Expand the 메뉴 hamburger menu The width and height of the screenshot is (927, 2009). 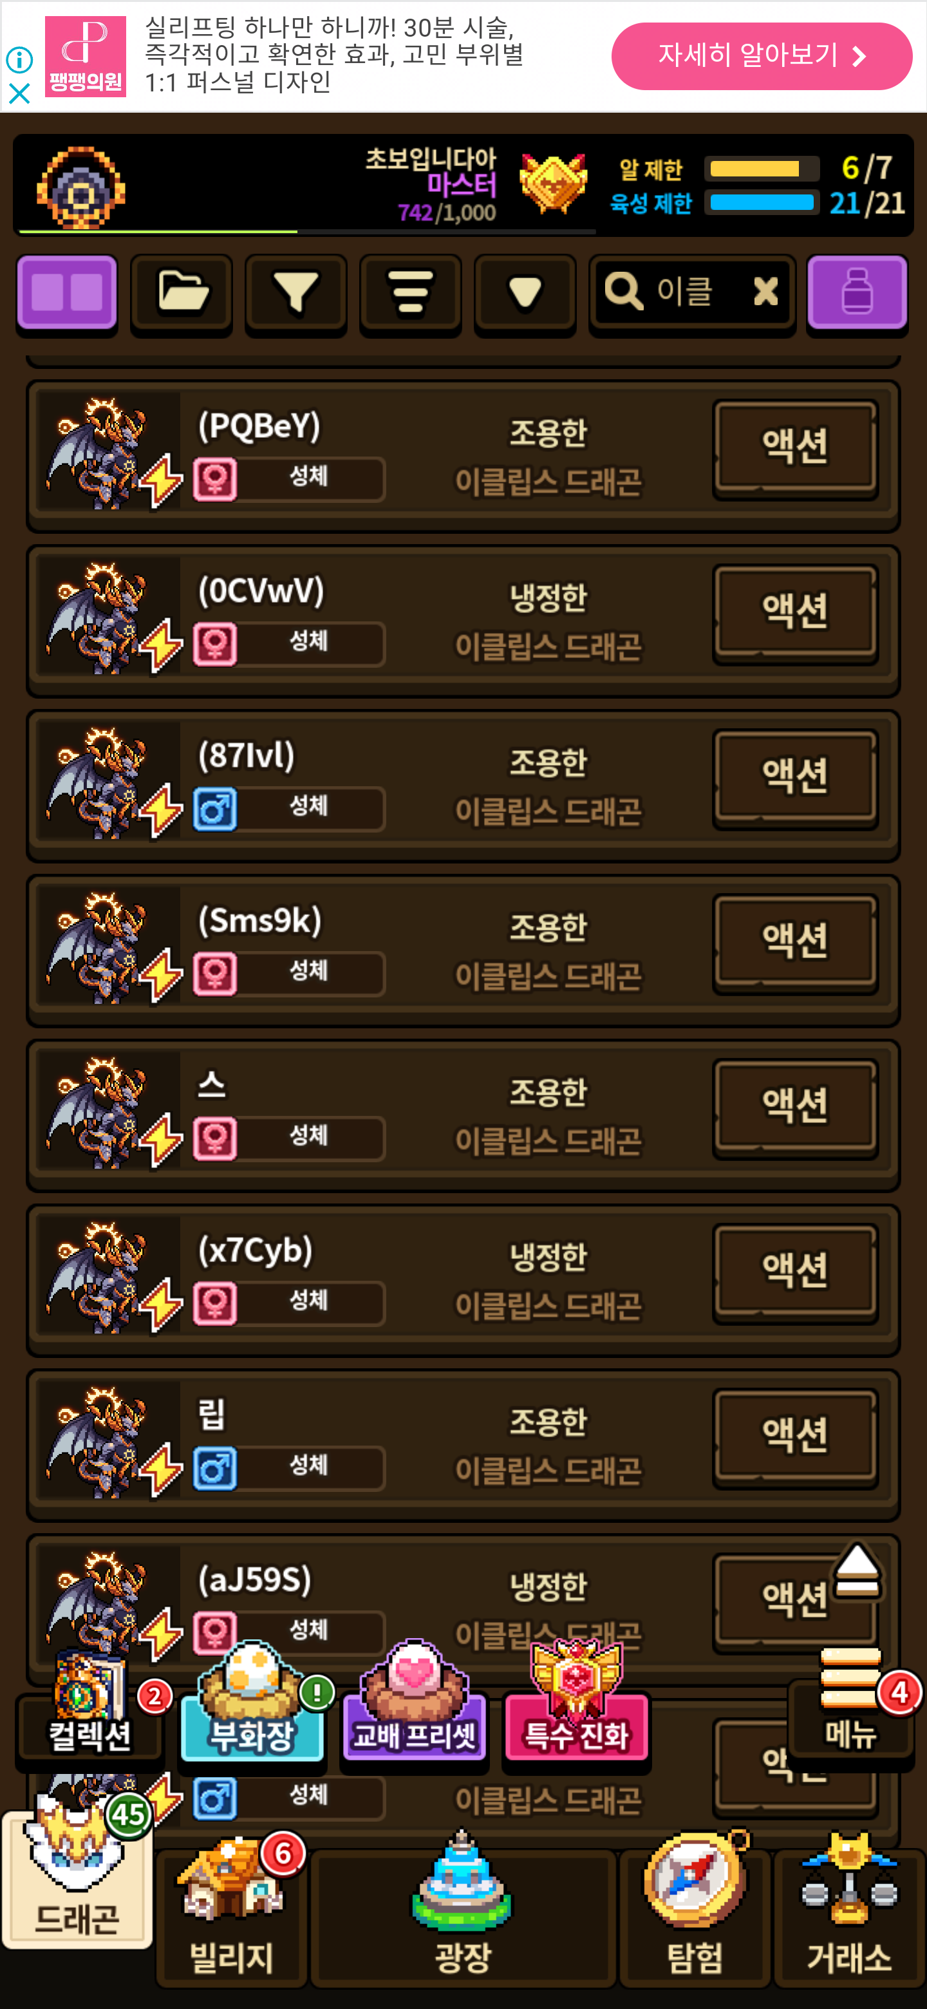pos(850,1702)
